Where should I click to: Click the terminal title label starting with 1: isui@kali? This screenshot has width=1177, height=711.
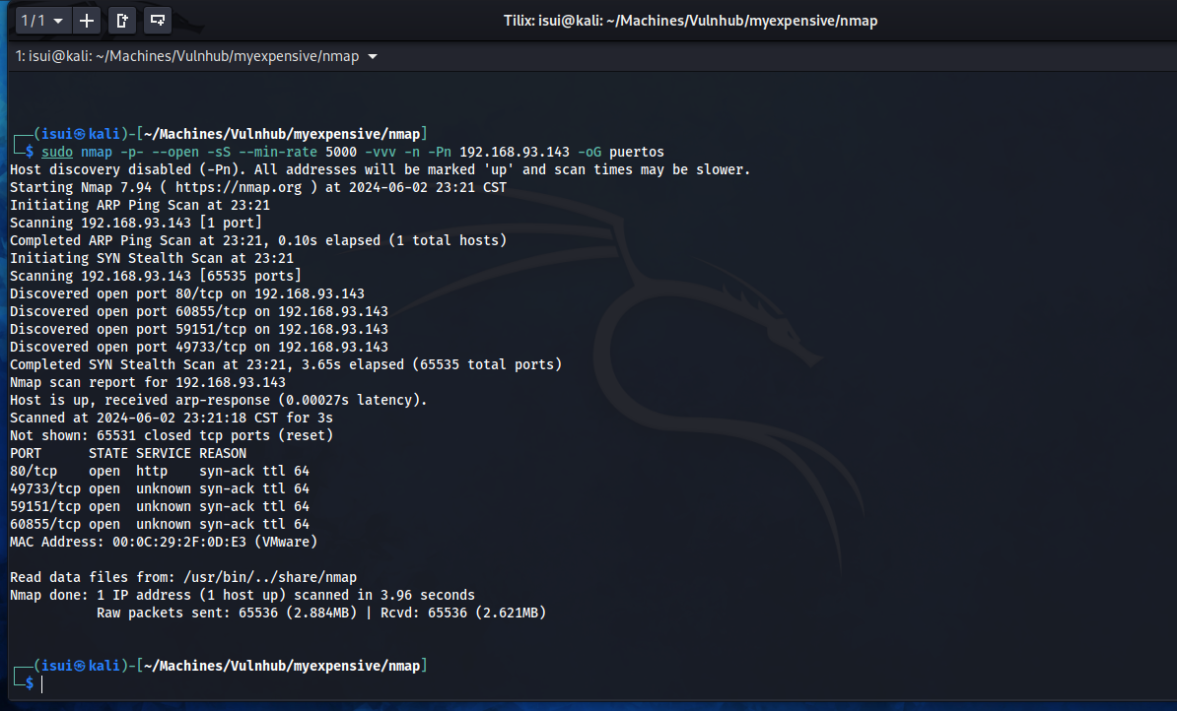click(186, 57)
